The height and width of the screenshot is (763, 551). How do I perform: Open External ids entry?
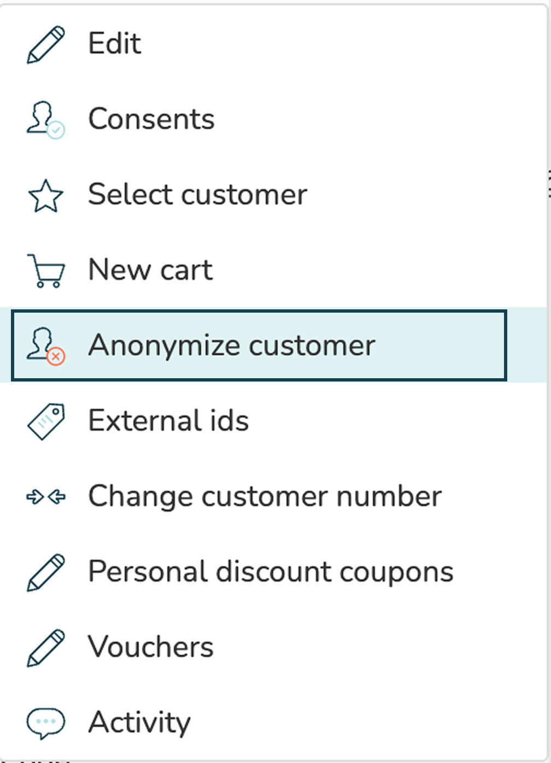point(273,421)
